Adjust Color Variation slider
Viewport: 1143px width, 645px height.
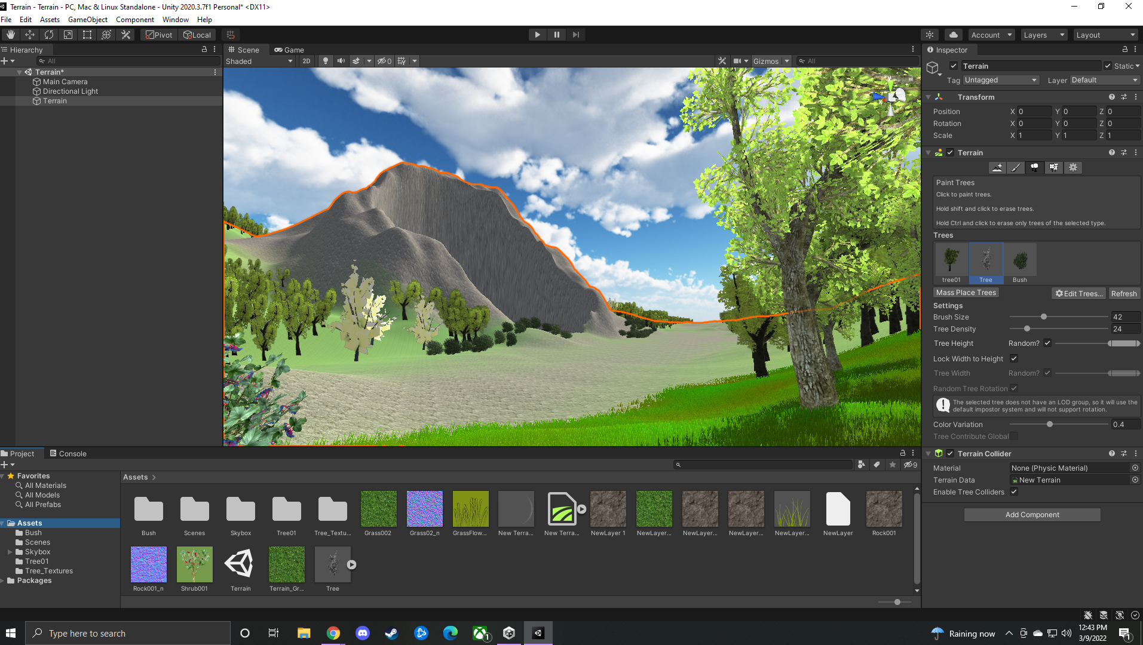[x=1059, y=425]
